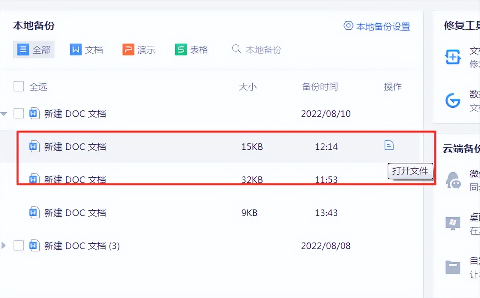The width and height of the screenshot is (480, 298).
Task: Click the 备份时间 column header
Action: pos(320,87)
